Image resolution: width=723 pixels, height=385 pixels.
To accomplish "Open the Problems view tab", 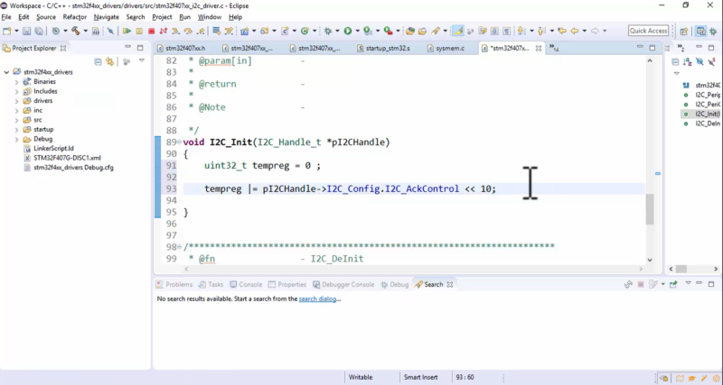I will point(174,284).
